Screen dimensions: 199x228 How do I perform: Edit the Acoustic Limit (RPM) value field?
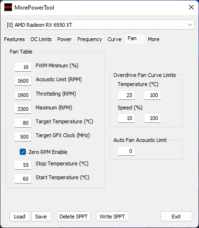[x=23, y=81]
